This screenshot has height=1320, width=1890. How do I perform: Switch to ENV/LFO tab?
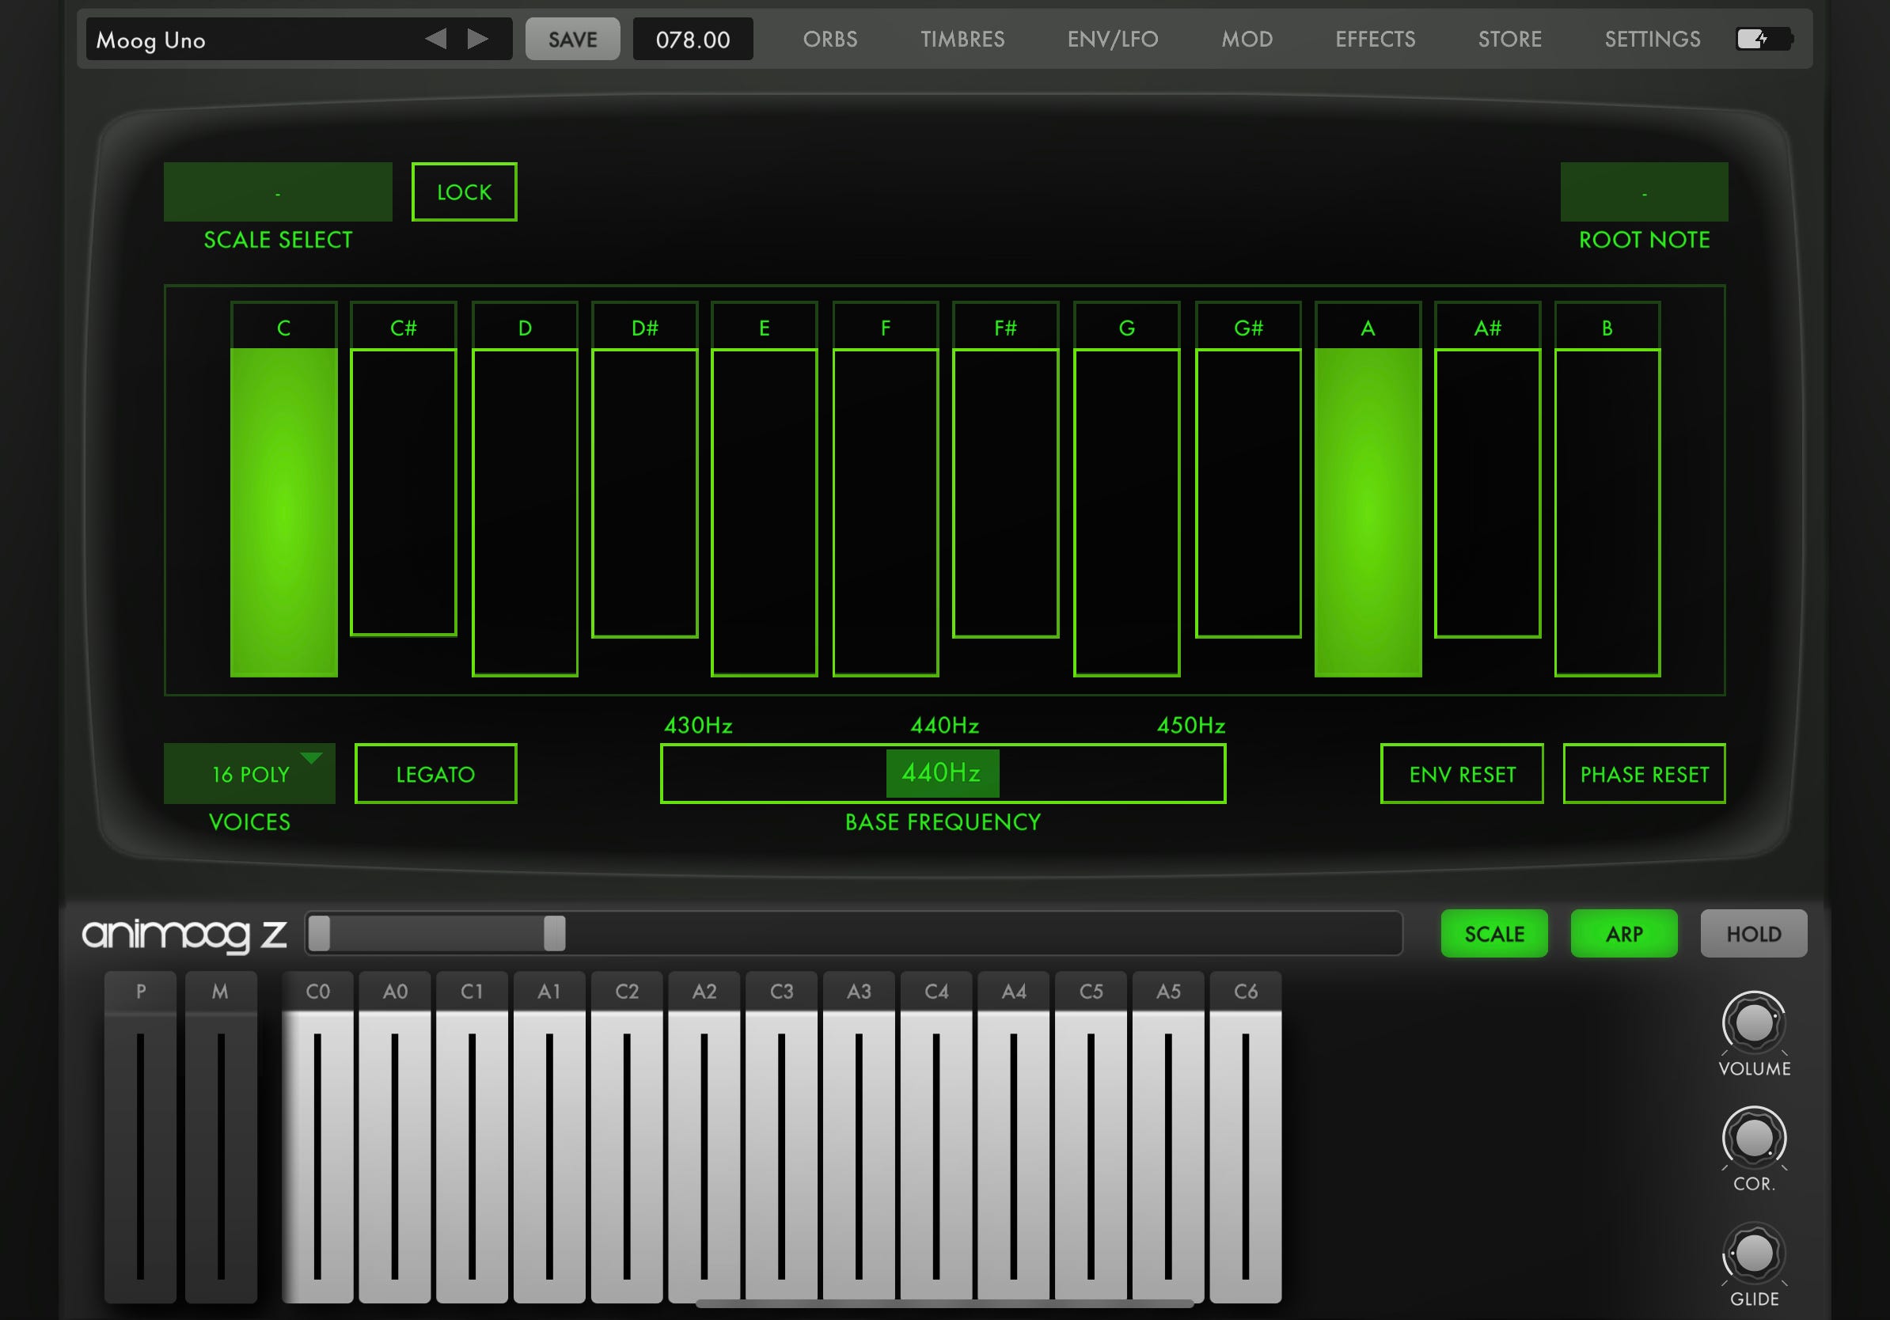pyautogui.click(x=1112, y=39)
